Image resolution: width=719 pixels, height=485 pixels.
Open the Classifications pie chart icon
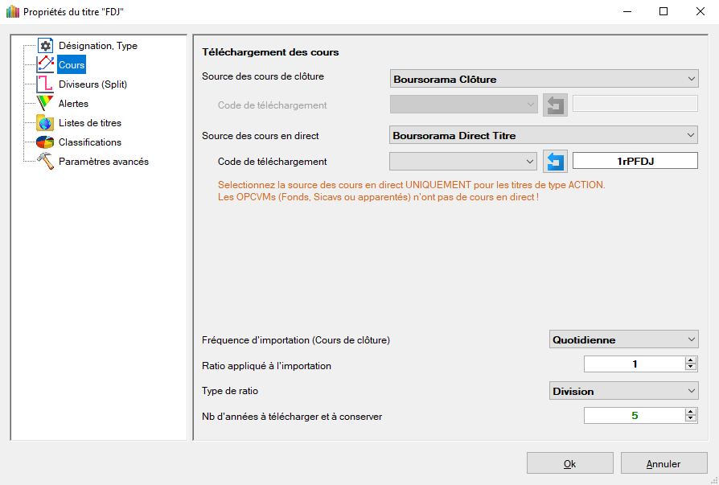46,142
